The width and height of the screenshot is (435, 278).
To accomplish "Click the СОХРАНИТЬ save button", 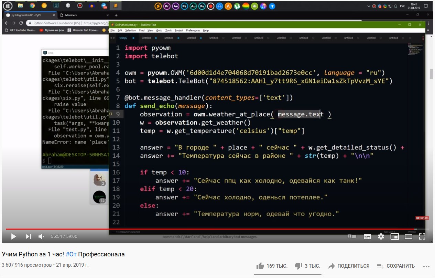I will click(396, 266).
